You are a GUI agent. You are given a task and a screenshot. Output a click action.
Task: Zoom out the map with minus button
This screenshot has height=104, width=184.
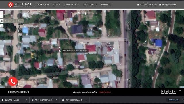click(2, 16)
